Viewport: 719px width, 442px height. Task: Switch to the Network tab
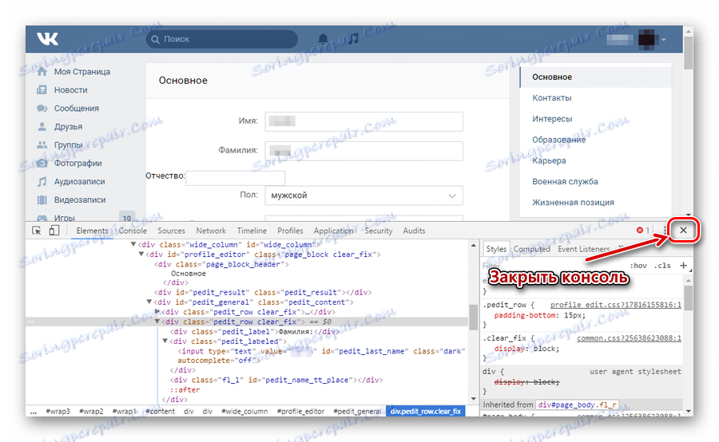[211, 231]
